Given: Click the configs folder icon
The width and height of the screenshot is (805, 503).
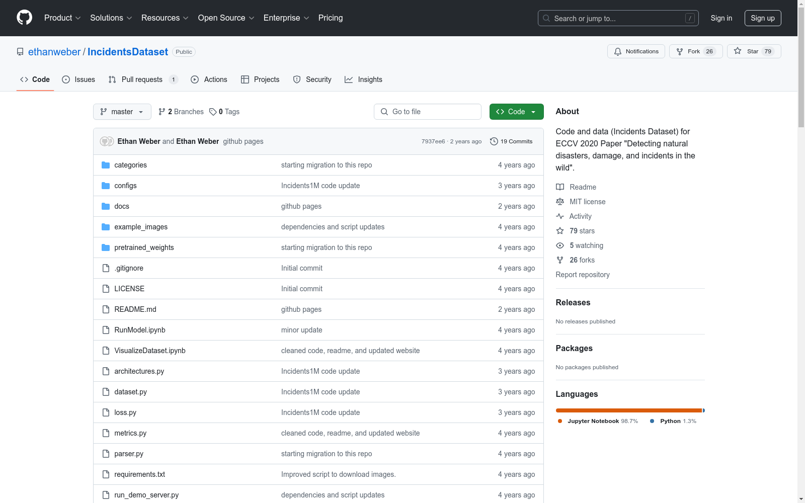Looking at the screenshot, I should pos(106,186).
